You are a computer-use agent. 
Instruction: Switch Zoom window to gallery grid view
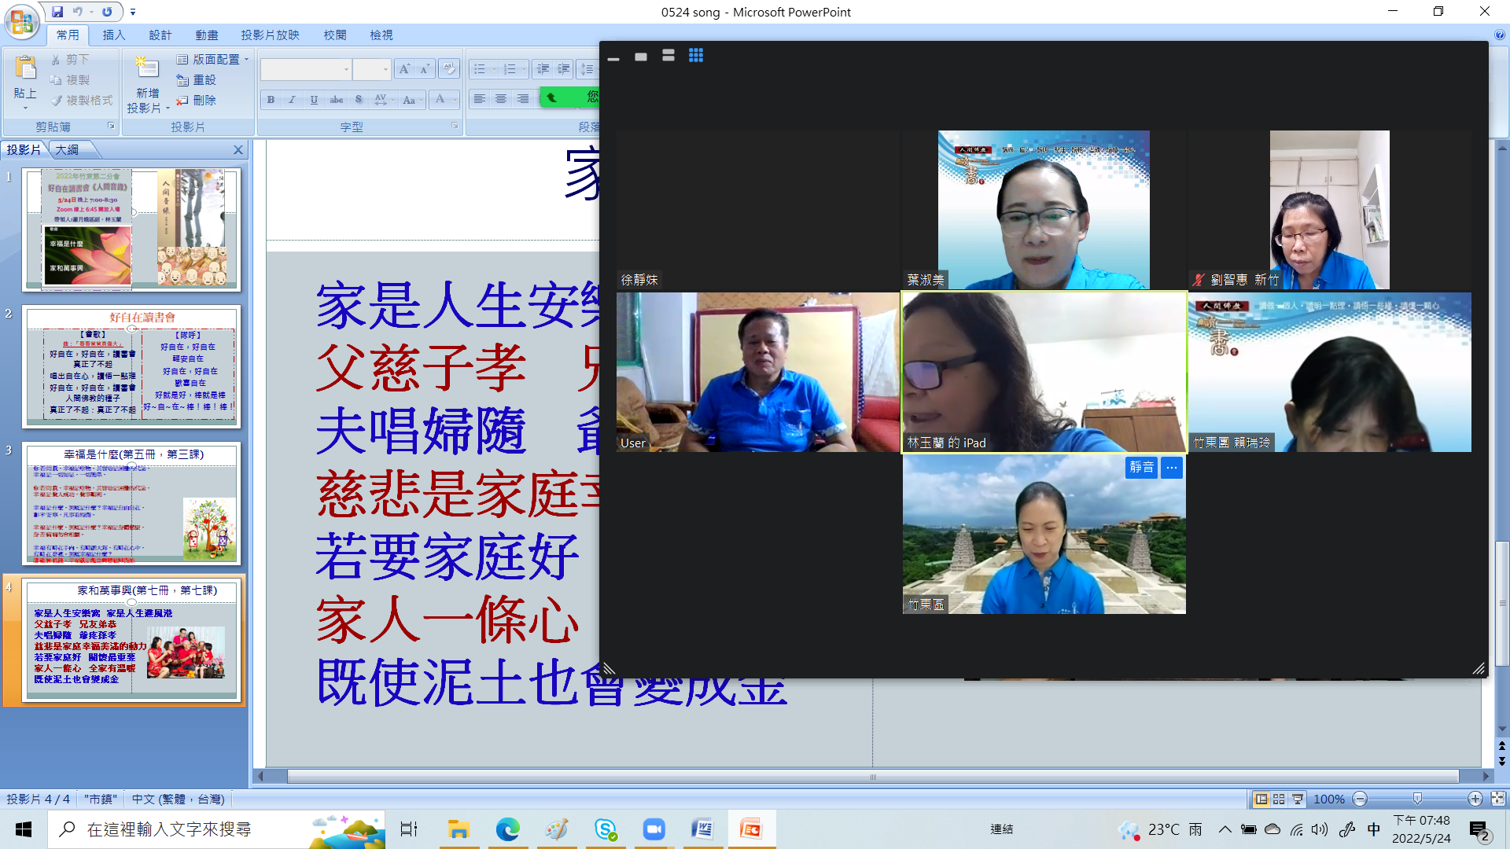tap(696, 56)
